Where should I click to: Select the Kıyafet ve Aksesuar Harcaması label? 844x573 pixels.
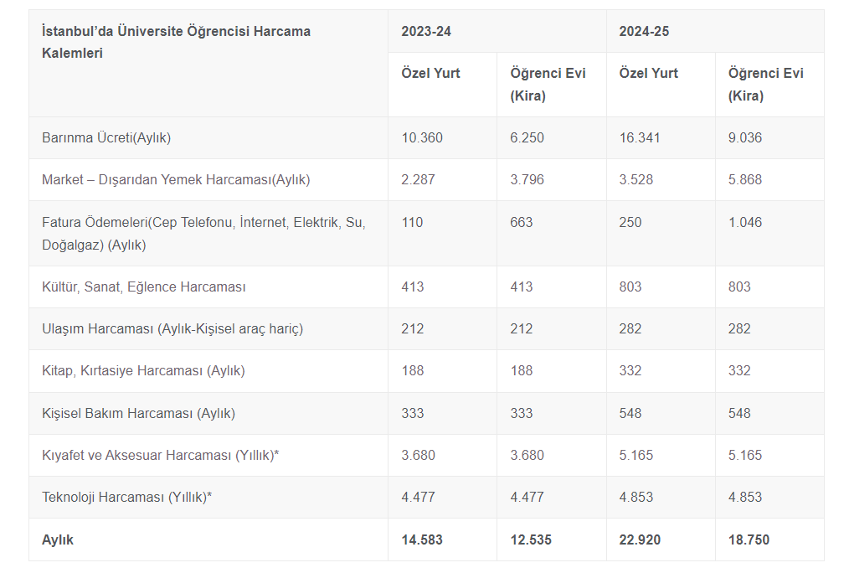(160, 455)
